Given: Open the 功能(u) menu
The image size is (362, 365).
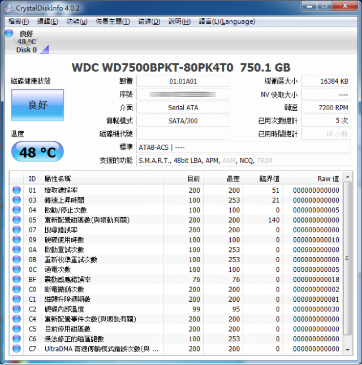Looking at the screenshot, I should (x=77, y=21).
